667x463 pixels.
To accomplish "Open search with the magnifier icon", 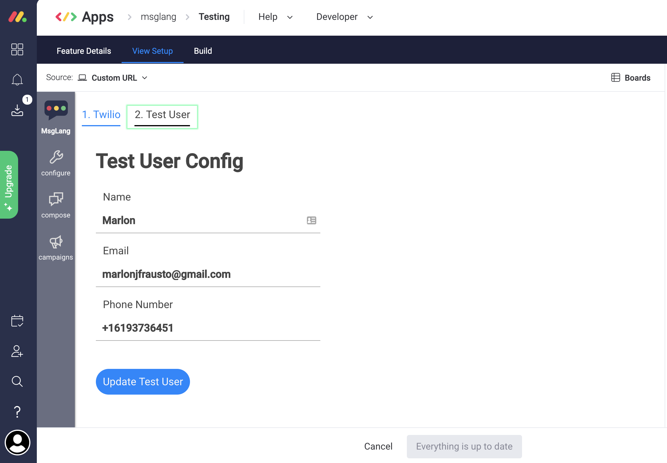I will tap(17, 381).
